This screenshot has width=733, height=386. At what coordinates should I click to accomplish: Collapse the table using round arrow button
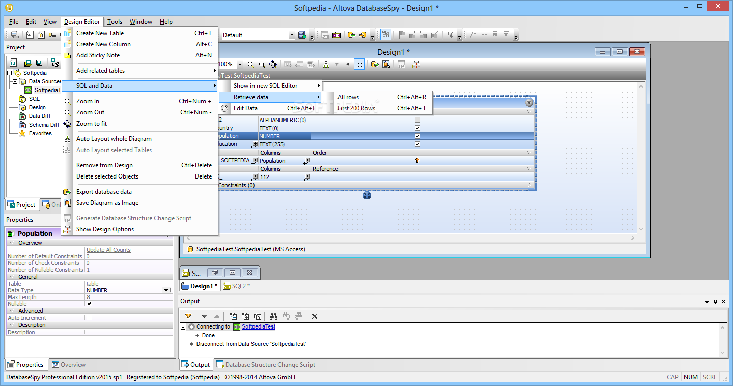529,103
